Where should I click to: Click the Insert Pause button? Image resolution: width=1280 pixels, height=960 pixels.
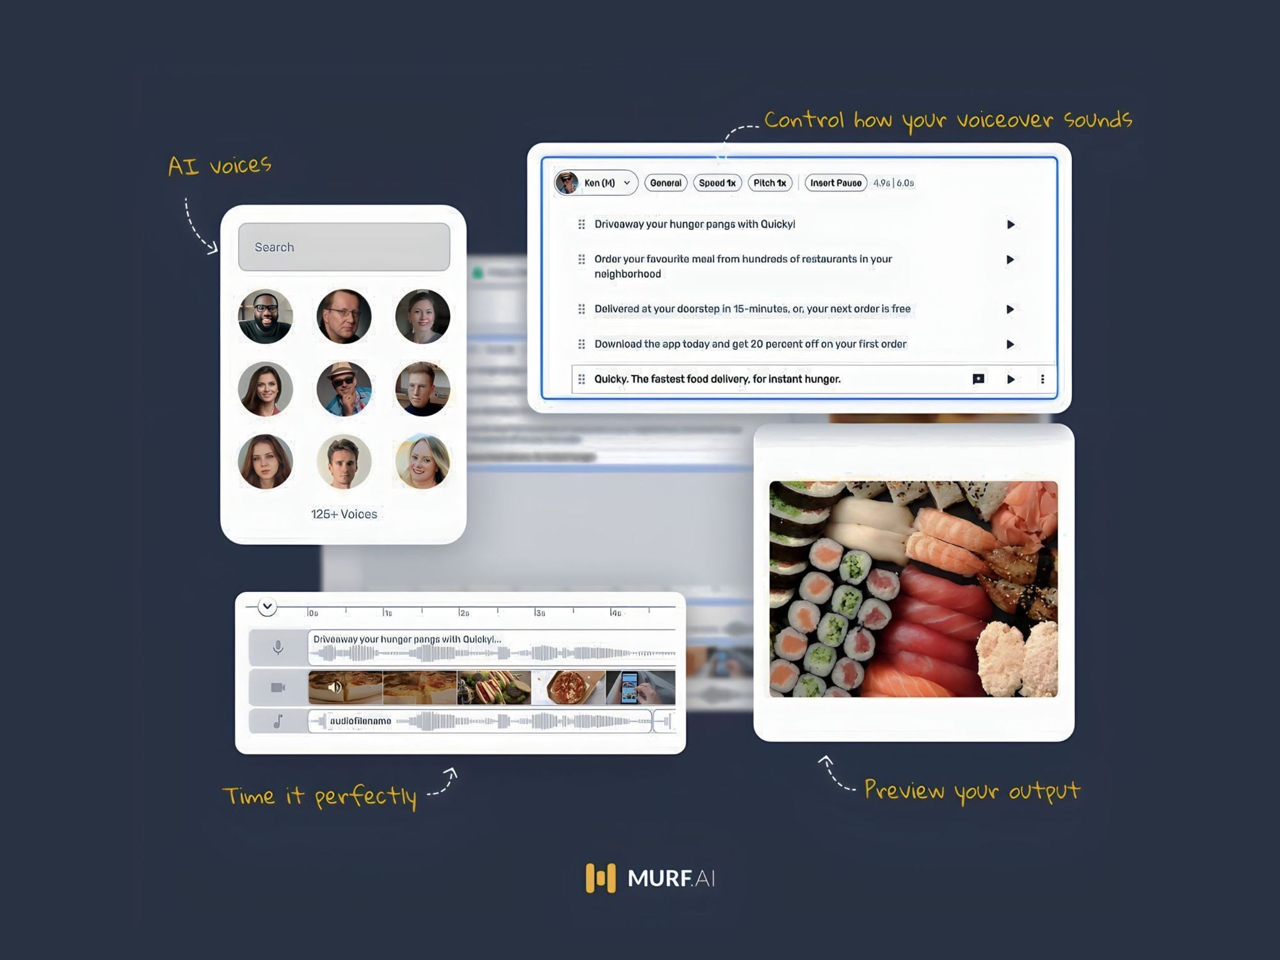835,182
